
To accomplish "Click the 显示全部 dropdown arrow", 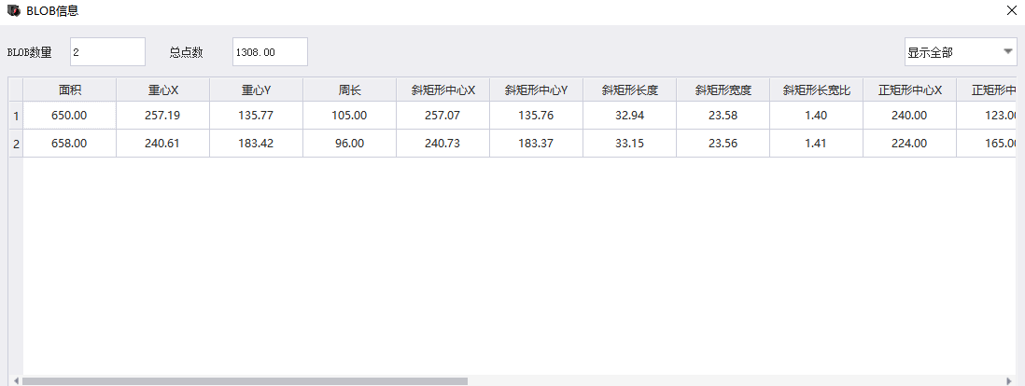I will click(x=1007, y=51).
